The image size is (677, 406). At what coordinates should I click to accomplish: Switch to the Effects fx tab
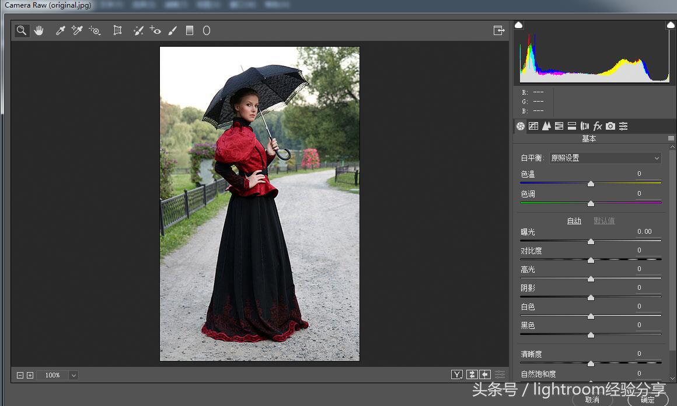(598, 126)
